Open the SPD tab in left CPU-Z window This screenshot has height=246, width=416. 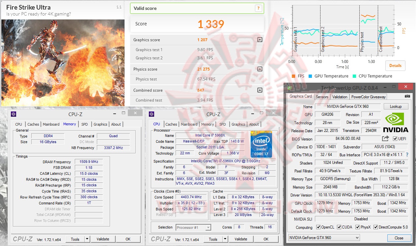(85, 124)
